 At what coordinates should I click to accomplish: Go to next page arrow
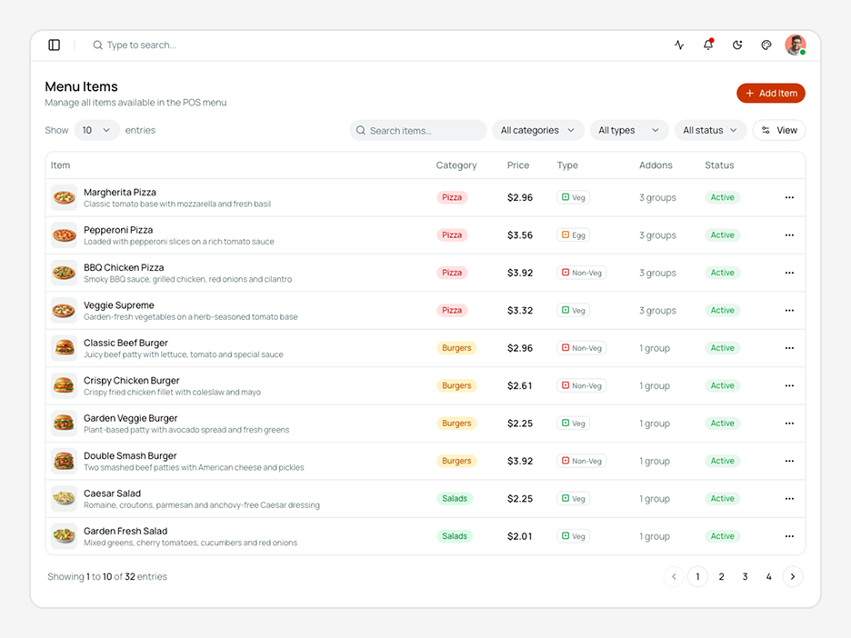pos(793,577)
